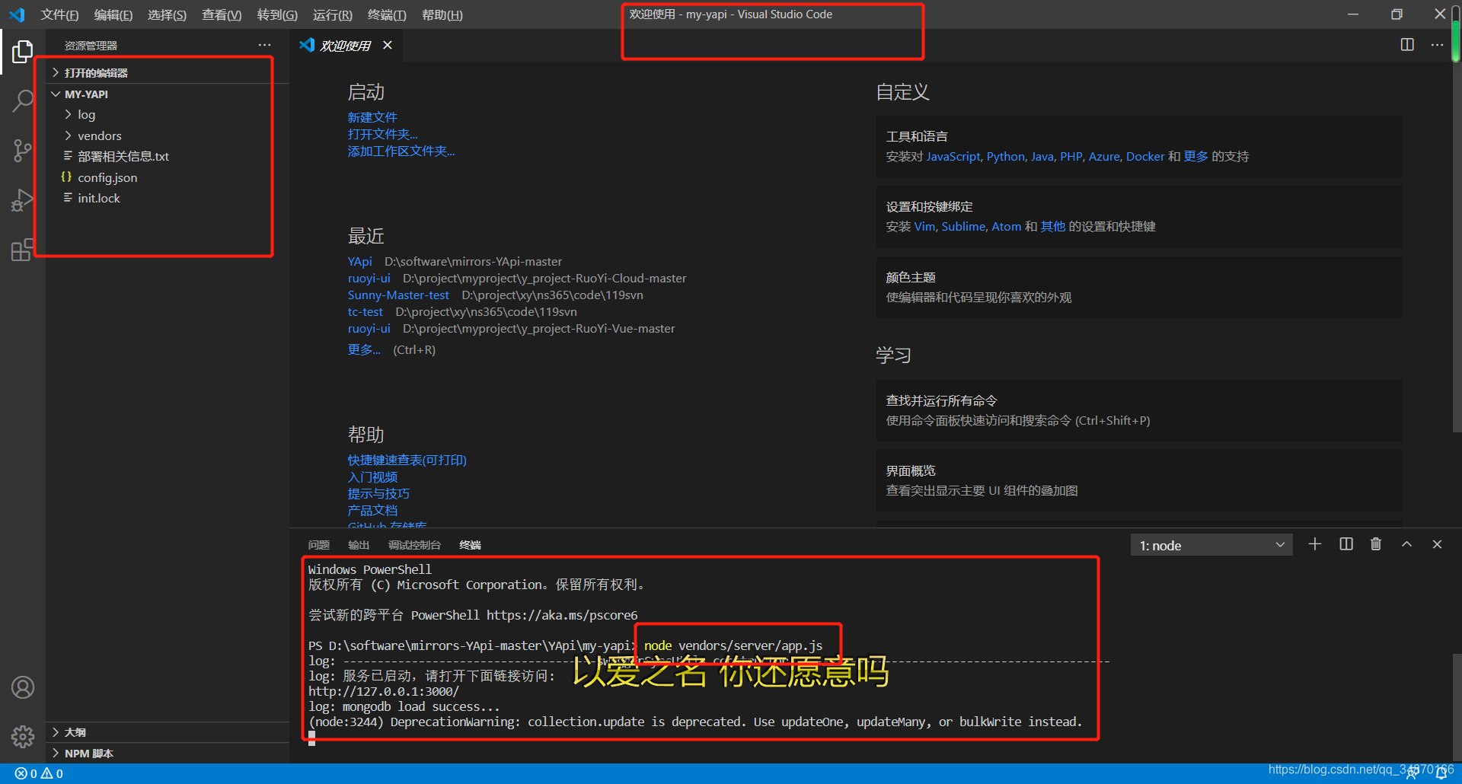Select the 欢迎使用 editor tab
Image resolution: width=1462 pixels, height=784 pixels.
pyautogui.click(x=344, y=46)
